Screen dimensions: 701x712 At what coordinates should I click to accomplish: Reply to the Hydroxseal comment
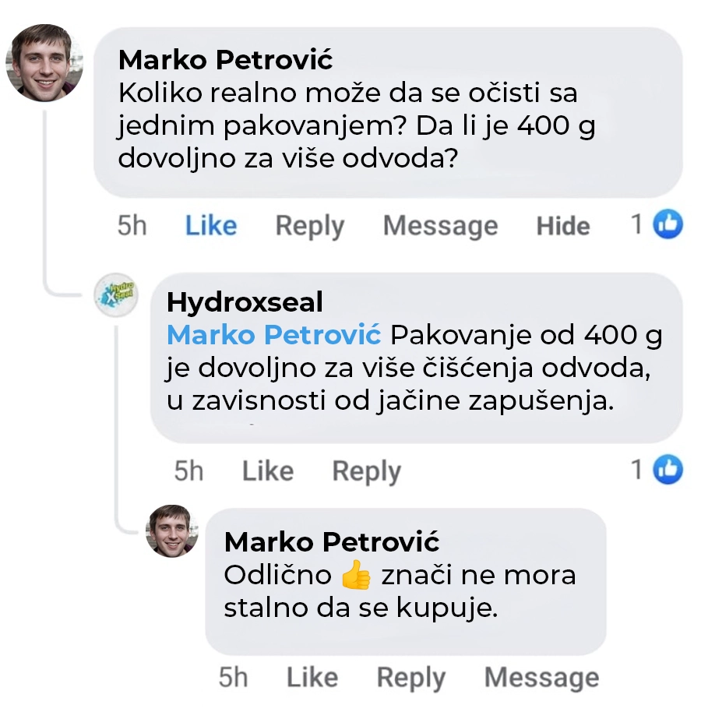366,471
